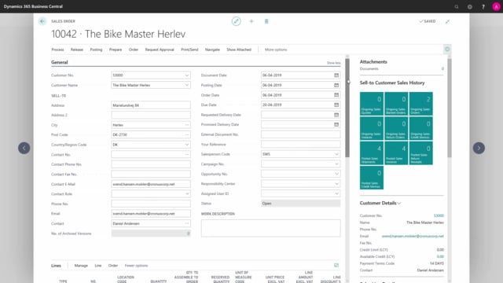The width and height of the screenshot is (503, 283).
Task: Click the FactBox pane scrollbar
Action: (449, 108)
